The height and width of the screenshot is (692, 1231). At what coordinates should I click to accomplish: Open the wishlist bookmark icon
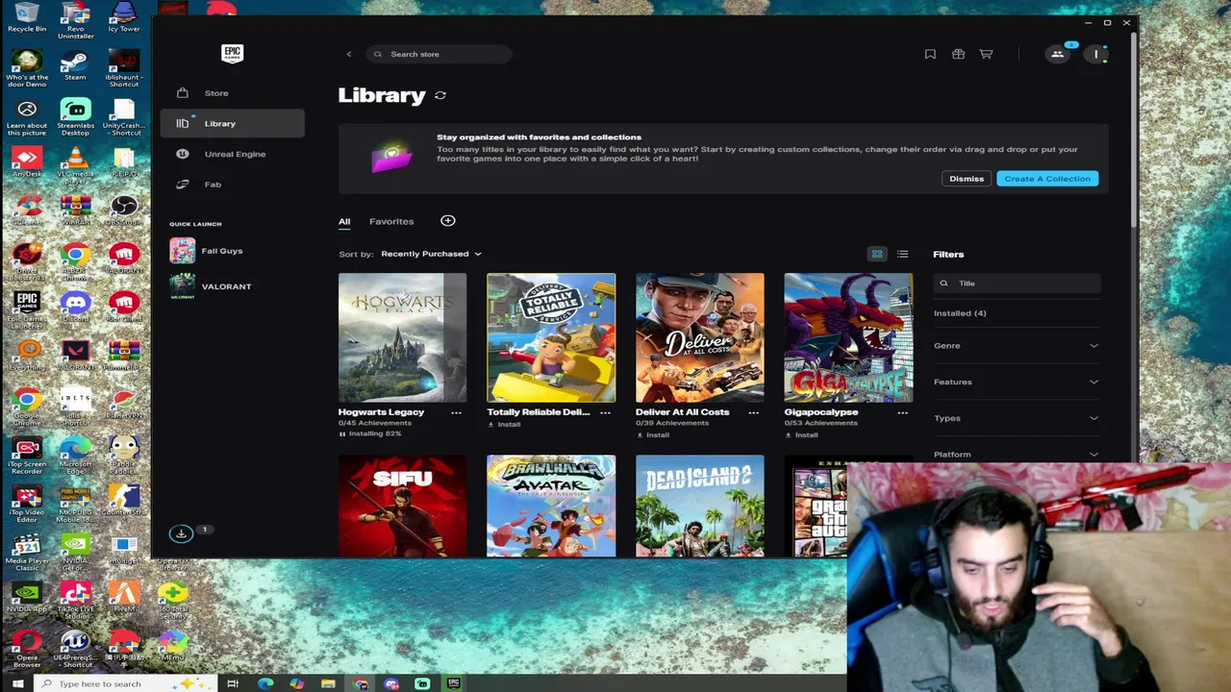click(x=930, y=54)
